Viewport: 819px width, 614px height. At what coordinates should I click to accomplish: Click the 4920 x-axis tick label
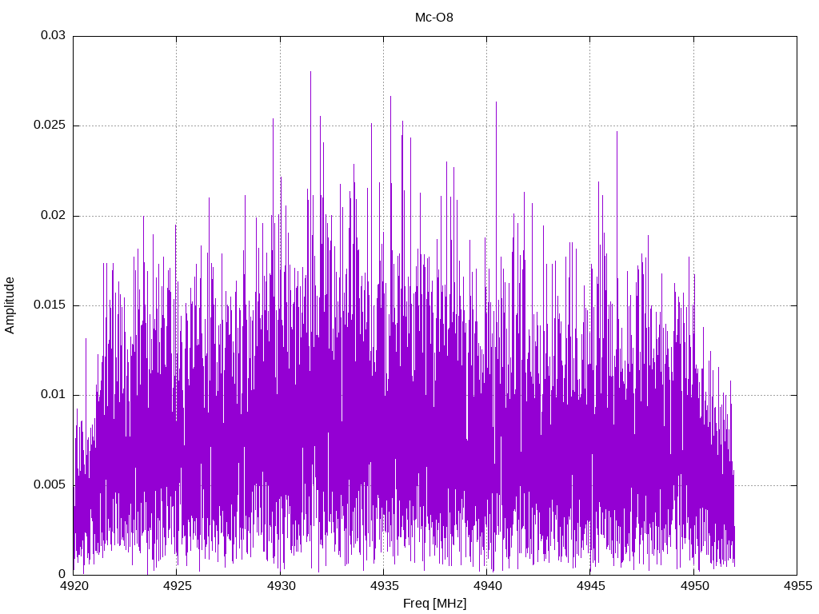click(x=74, y=586)
